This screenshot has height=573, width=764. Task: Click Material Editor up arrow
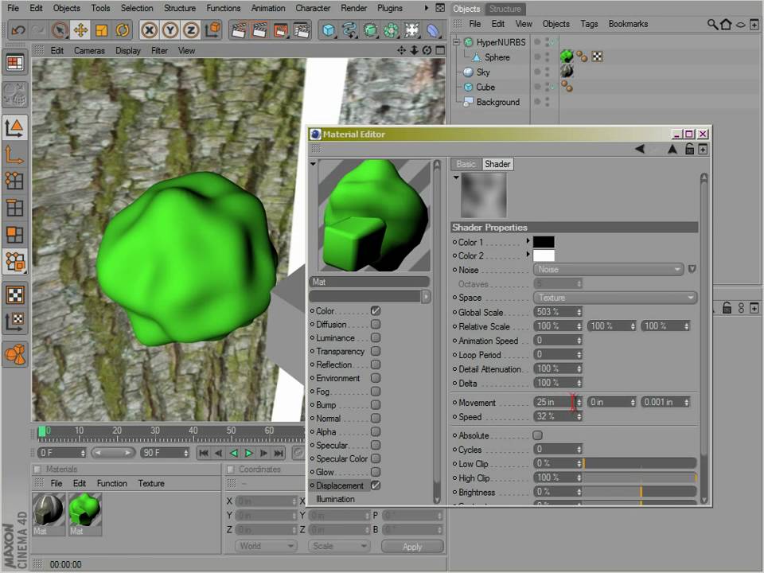click(x=672, y=149)
